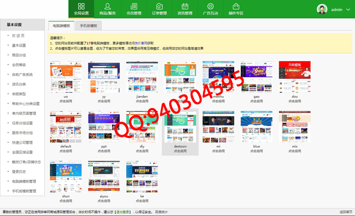The image size is (355, 216).
Task: Open 会员等级 in the left sidebar
Action: coord(19,65)
